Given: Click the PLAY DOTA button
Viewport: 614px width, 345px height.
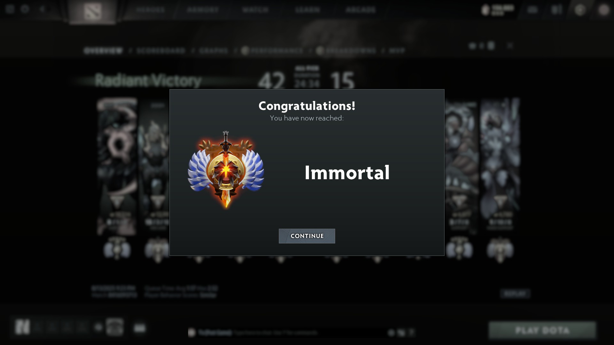Looking at the screenshot, I should [542, 330].
